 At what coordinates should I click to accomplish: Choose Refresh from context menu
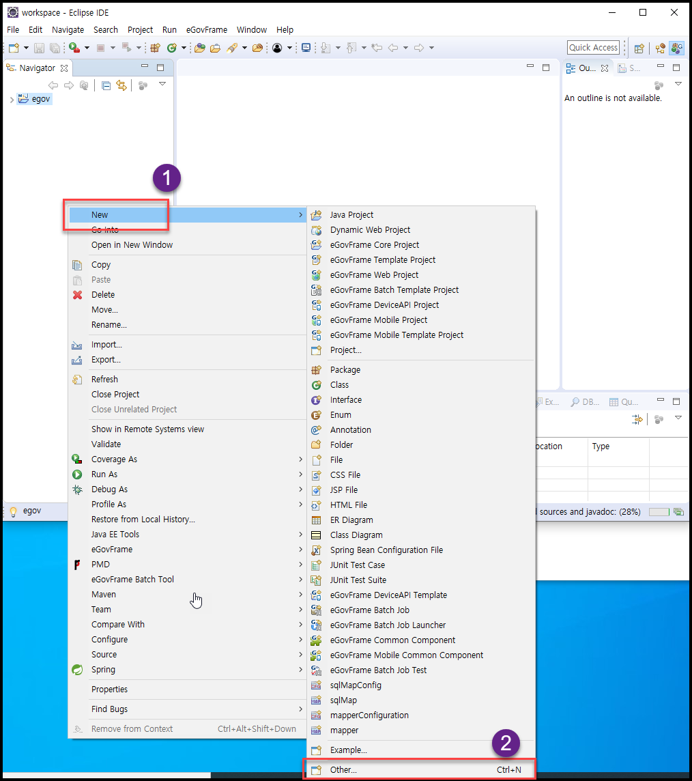click(x=187, y=380)
